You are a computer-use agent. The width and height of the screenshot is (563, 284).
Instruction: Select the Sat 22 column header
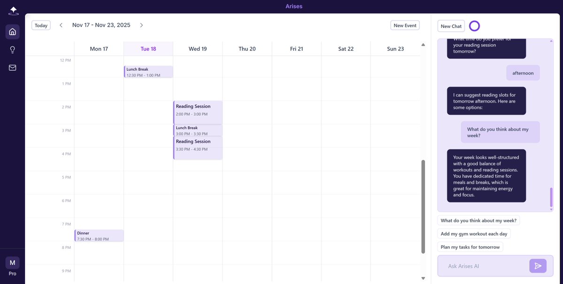click(346, 49)
